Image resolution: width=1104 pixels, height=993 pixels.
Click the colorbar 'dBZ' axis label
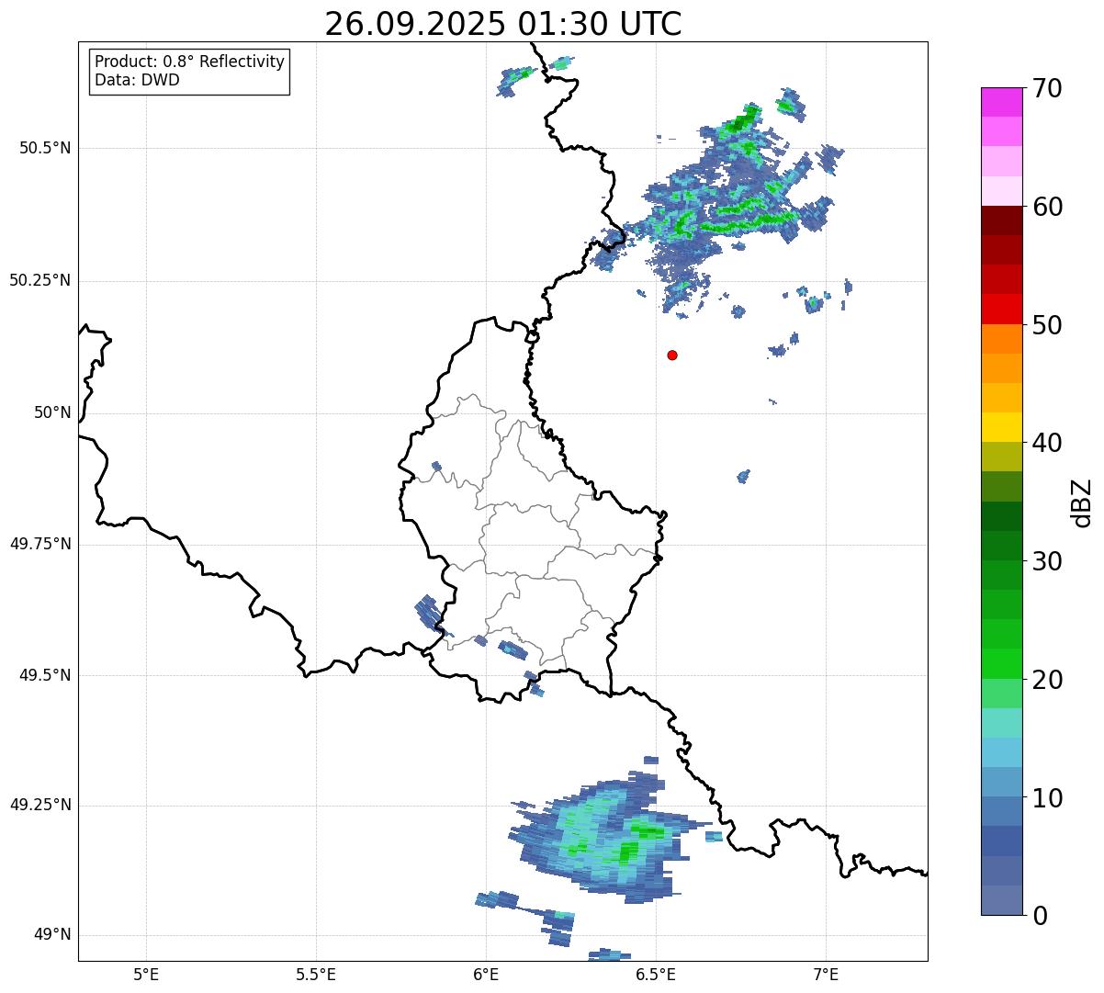(1082, 502)
